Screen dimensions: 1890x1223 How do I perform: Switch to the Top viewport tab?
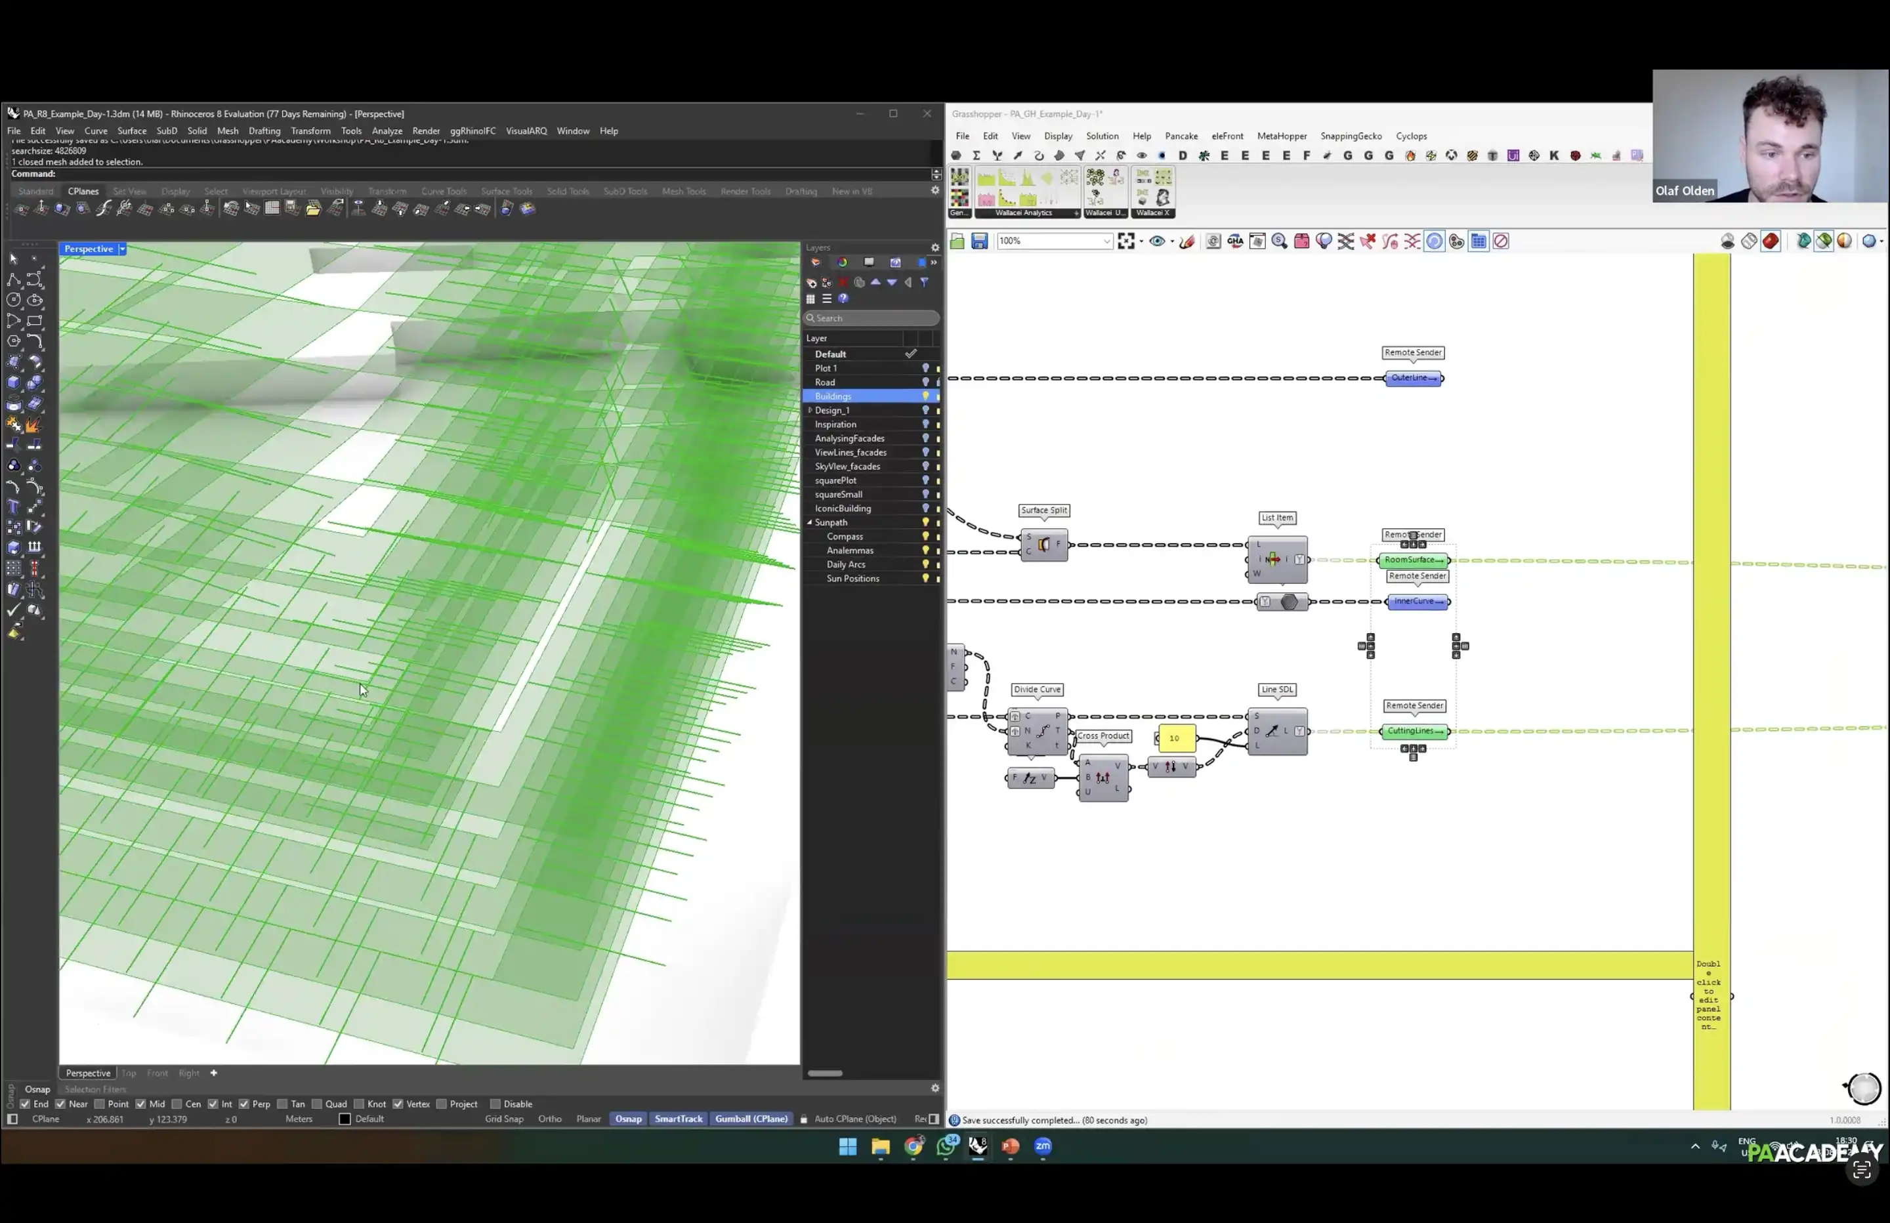pyautogui.click(x=129, y=1073)
